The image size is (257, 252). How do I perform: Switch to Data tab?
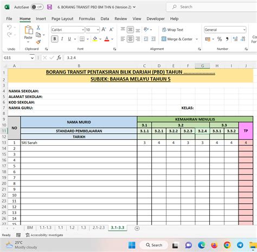pos(105,18)
